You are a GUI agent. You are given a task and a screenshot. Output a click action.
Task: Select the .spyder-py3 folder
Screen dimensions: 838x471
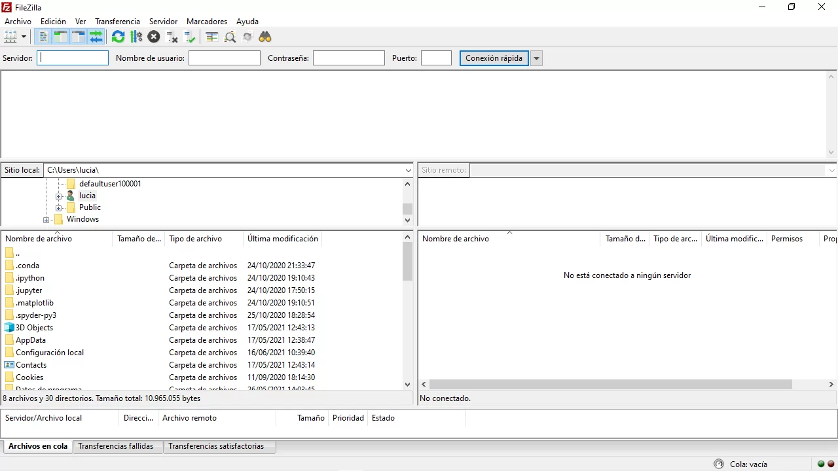(x=36, y=315)
